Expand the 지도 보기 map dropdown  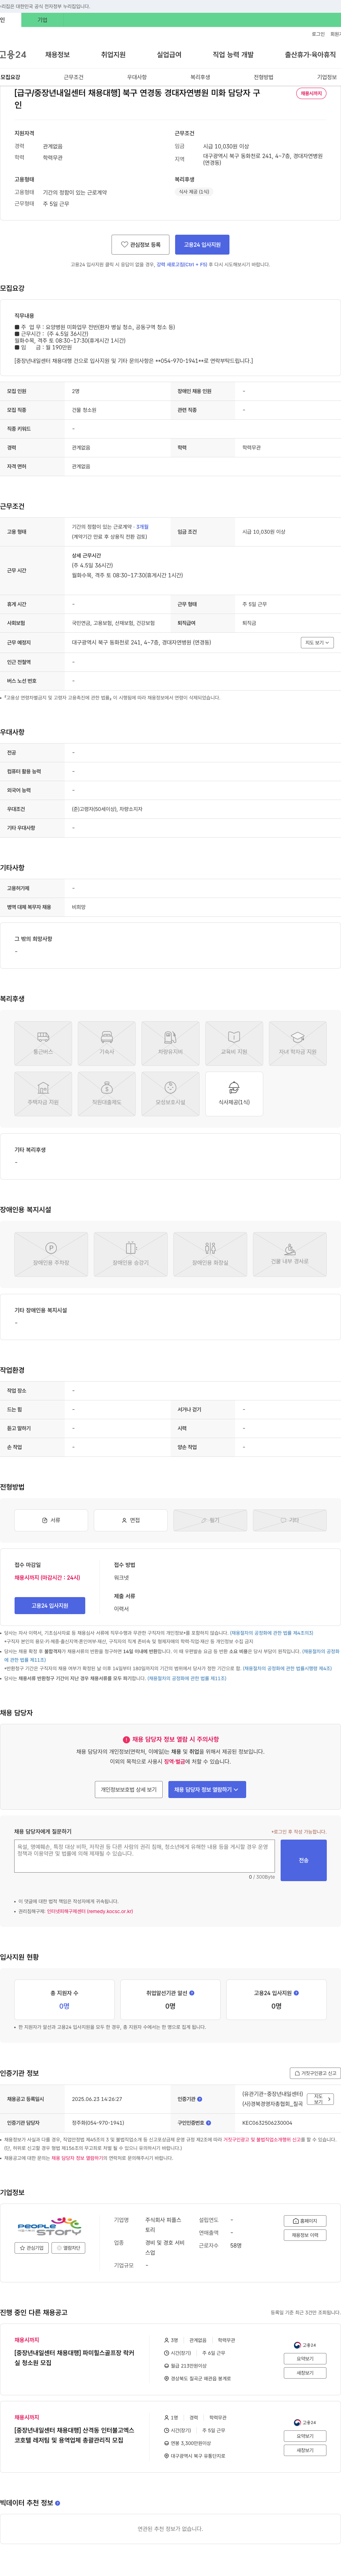pos(317,643)
